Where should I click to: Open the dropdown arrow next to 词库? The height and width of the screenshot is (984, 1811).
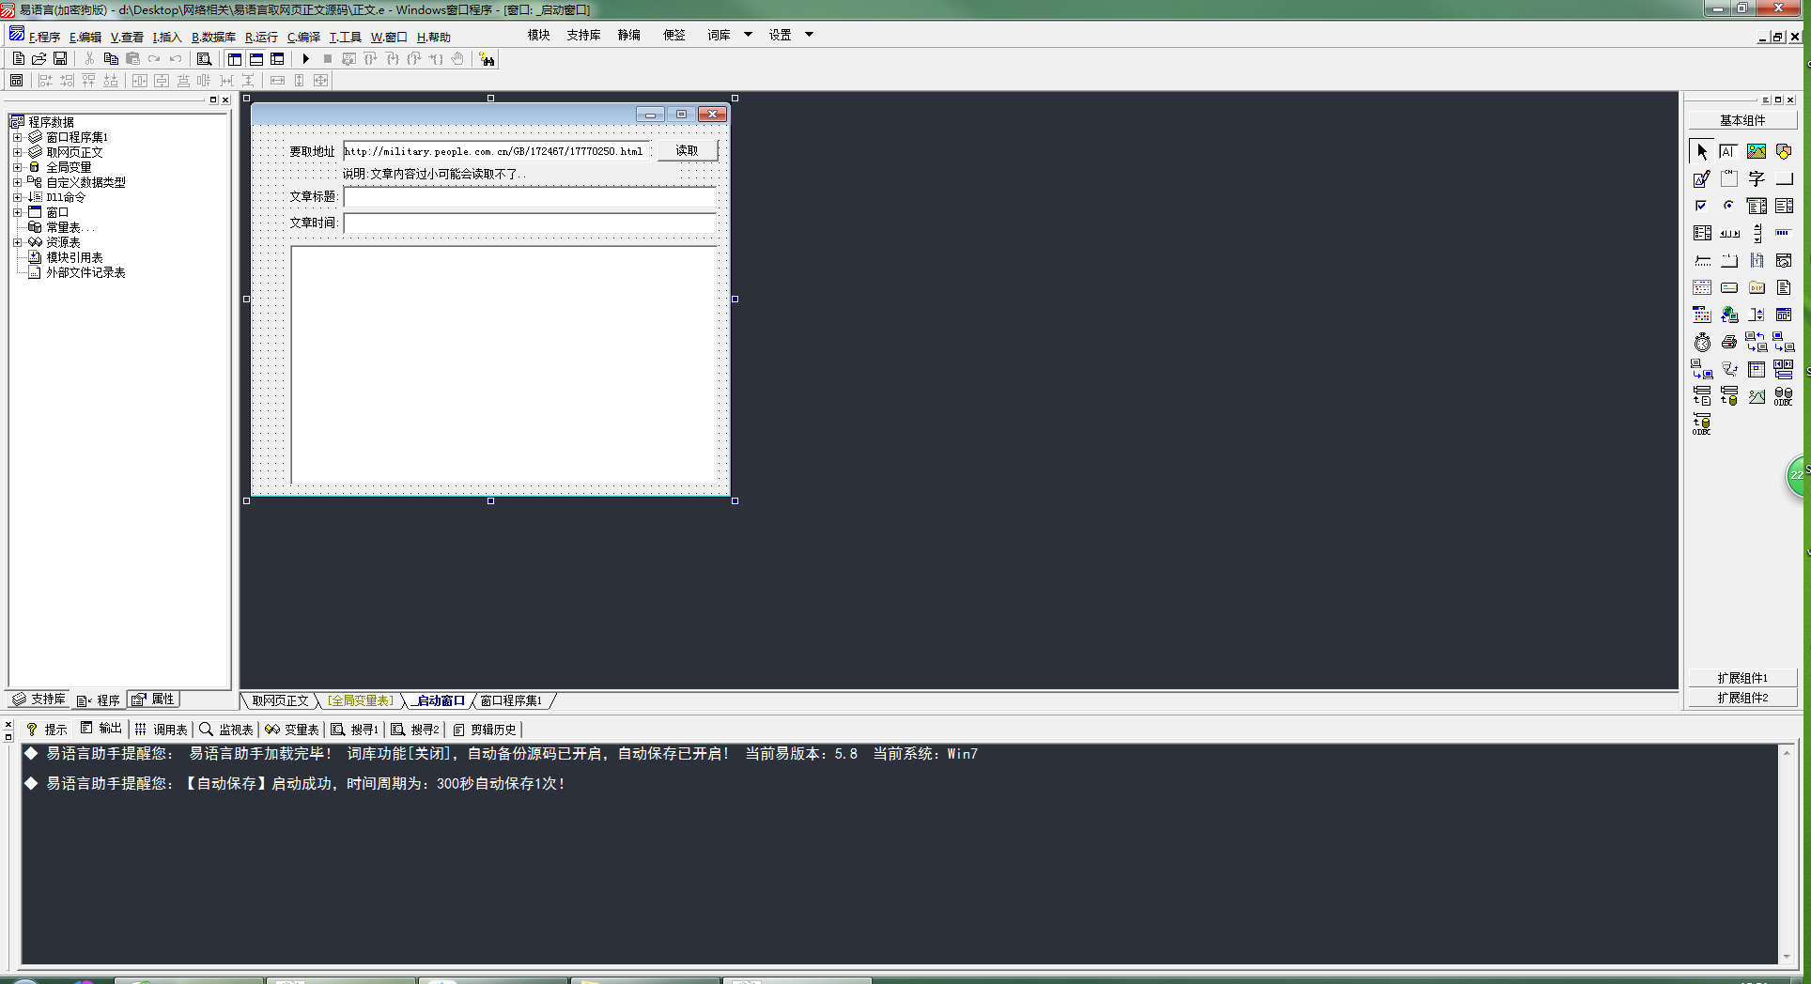pyautogui.click(x=748, y=35)
